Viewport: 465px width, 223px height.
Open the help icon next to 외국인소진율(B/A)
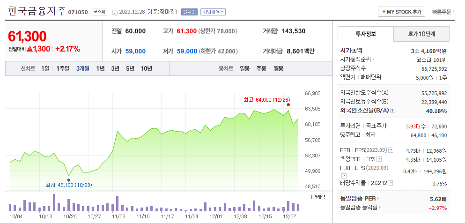pos(392,110)
